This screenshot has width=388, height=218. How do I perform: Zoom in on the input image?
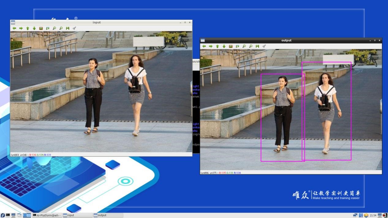(54, 28)
